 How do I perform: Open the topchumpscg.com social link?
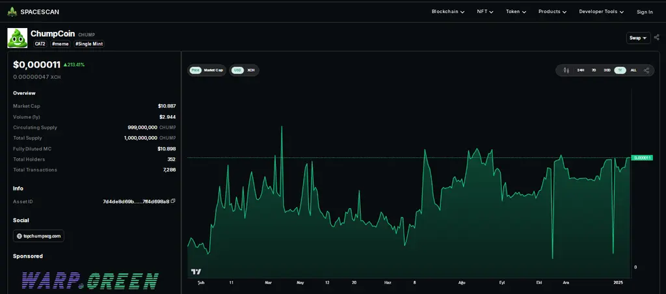coord(38,236)
